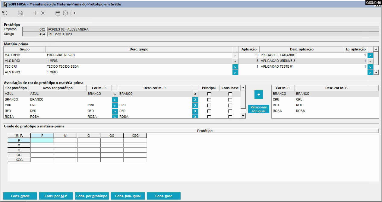The width and height of the screenshot is (382, 202).
Task: Toggle Cons. base checkbox for BRANCO row
Action: [x=230, y=100]
